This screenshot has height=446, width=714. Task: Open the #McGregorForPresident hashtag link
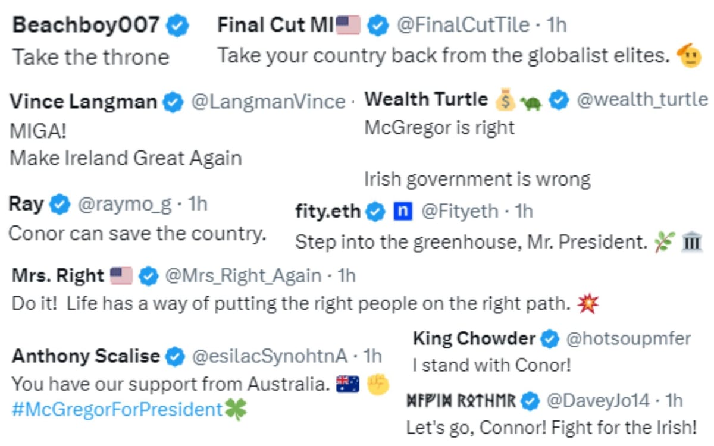point(117,410)
